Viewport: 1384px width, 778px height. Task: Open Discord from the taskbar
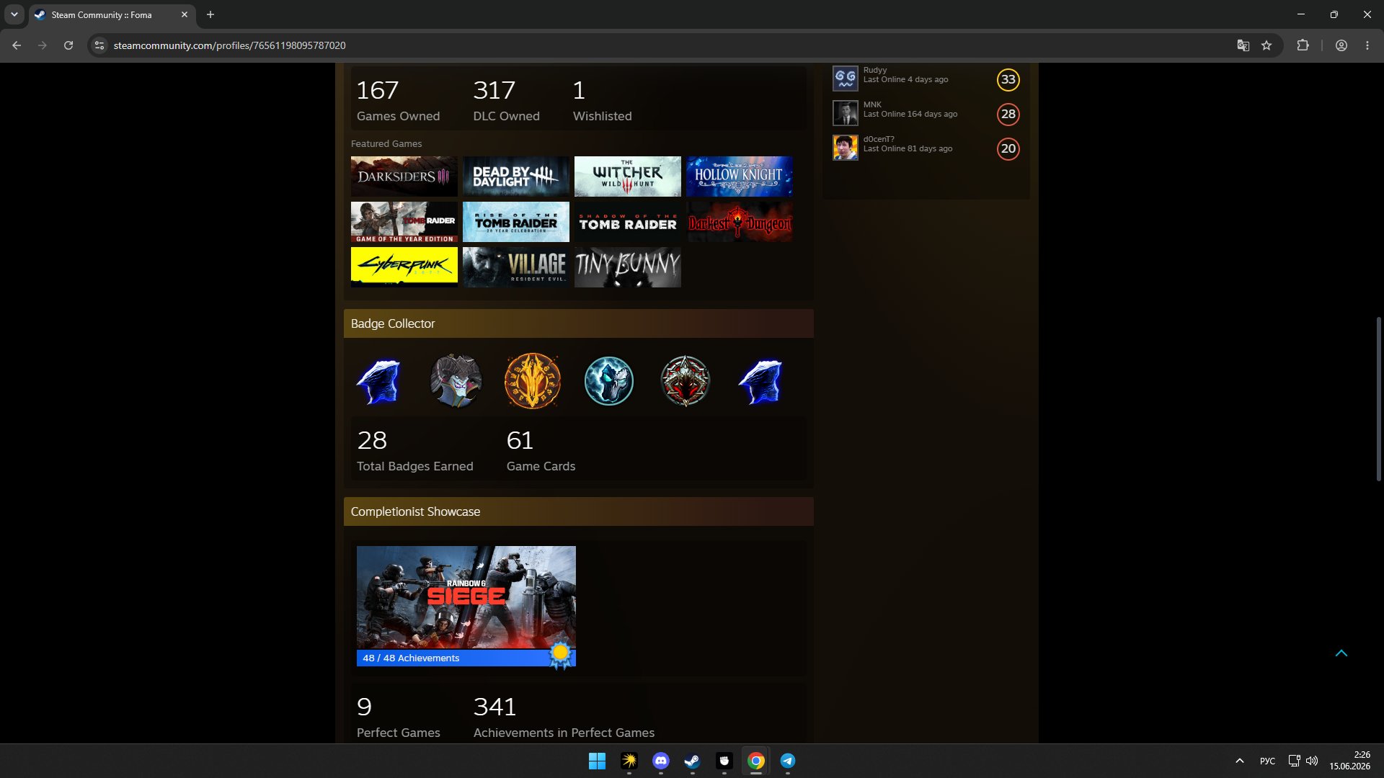pos(660,761)
